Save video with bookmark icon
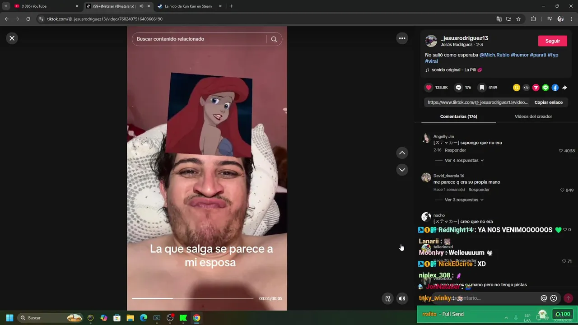The height and width of the screenshot is (325, 578). [482, 88]
